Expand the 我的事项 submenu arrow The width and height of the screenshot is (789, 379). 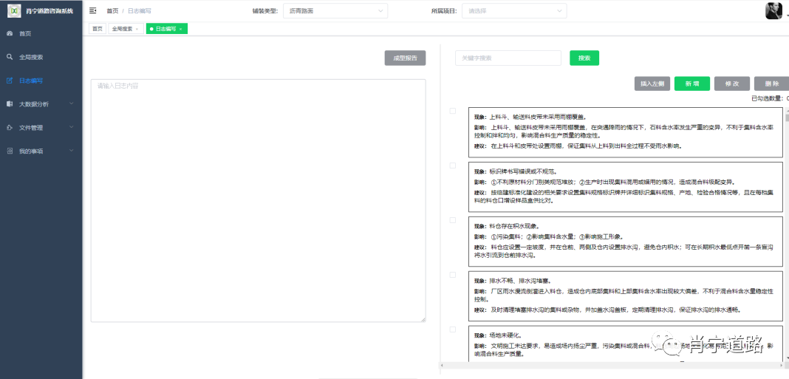(71, 151)
